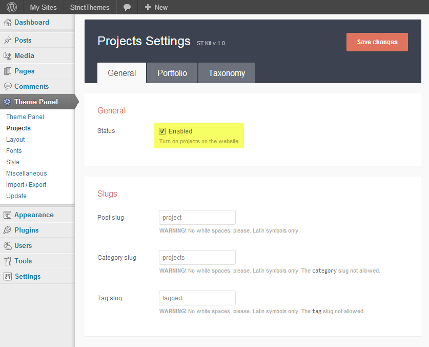Click the Dashboard home icon
Screen dimensions: 429x347
coord(8,23)
